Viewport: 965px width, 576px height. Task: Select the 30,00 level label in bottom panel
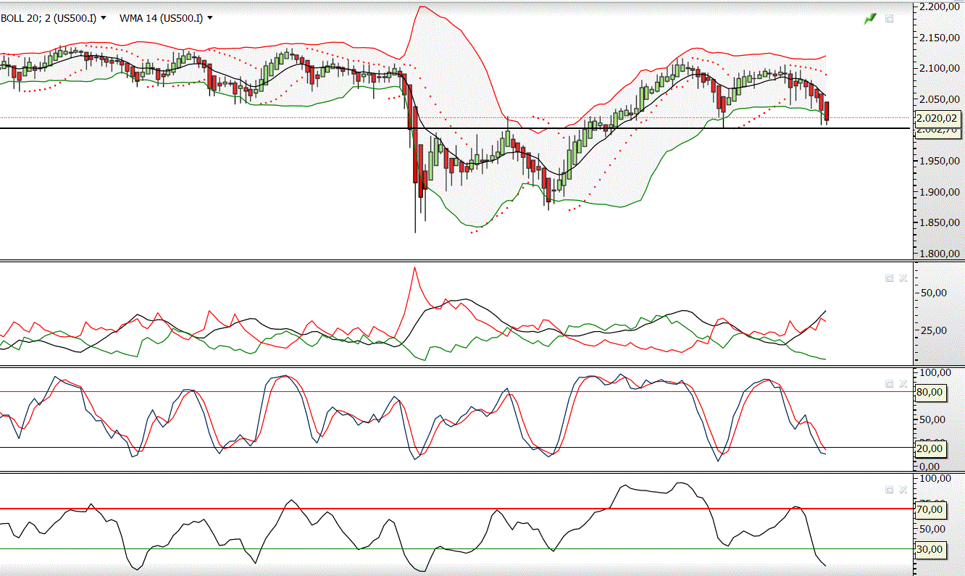point(931,549)
